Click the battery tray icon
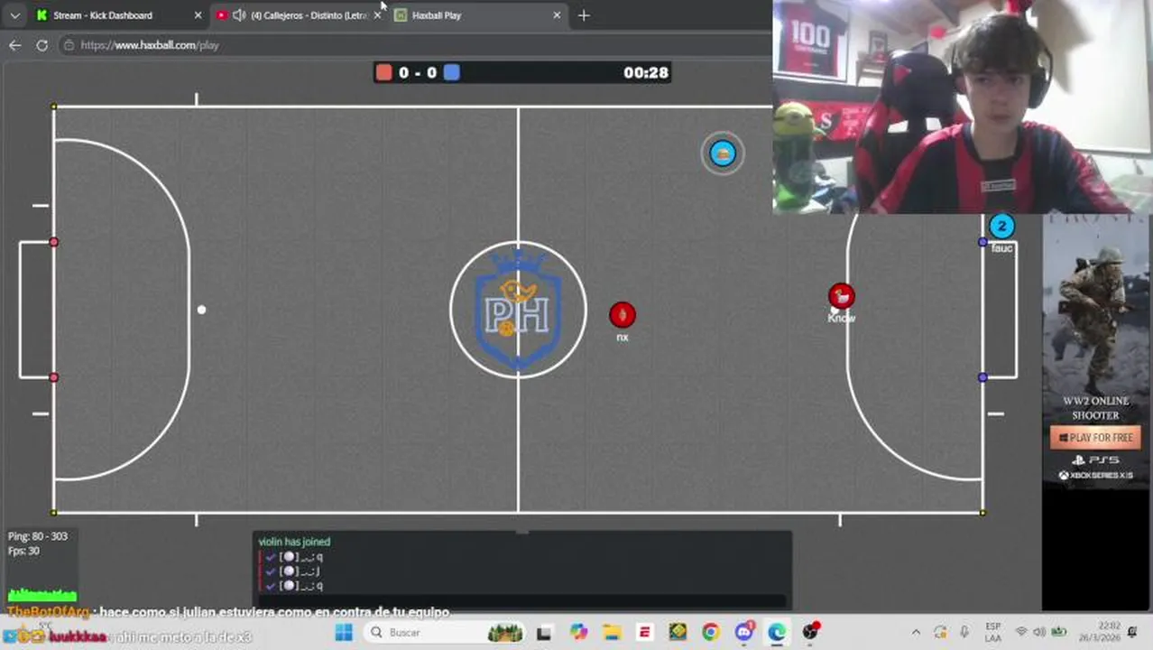 point(1058,633)
